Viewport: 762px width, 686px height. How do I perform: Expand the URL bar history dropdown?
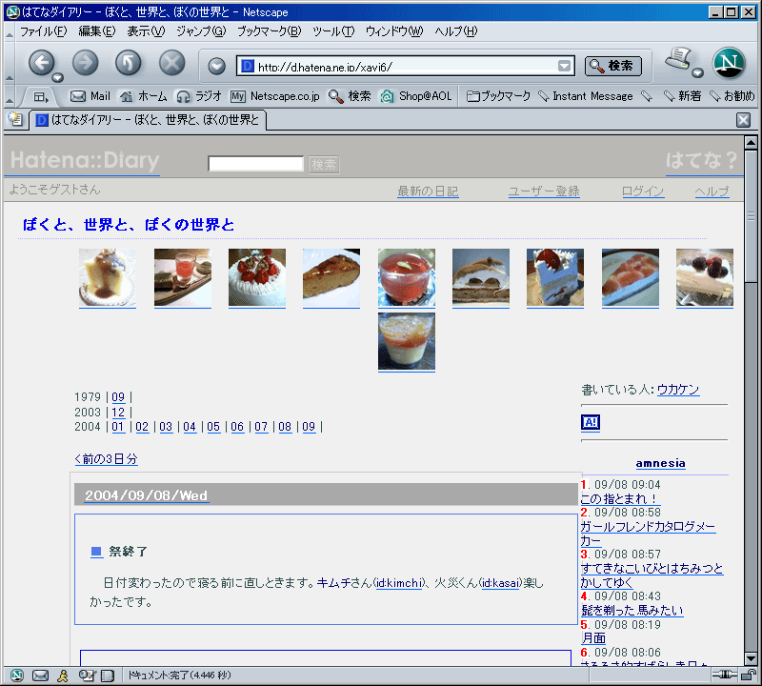(x=564, y=66)
